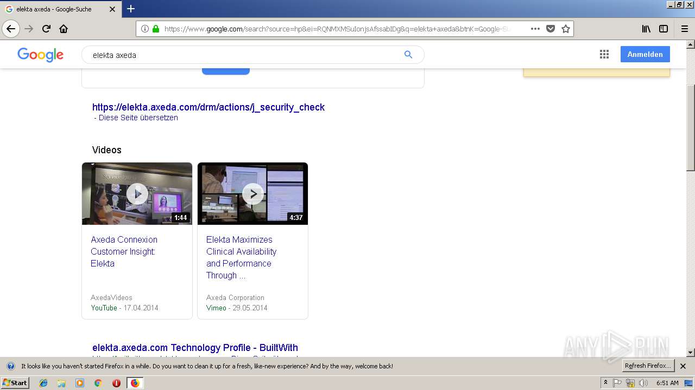Show hidden system tray icons
The width and height of the screenshot is (695, 390).
tap(605, 383)
